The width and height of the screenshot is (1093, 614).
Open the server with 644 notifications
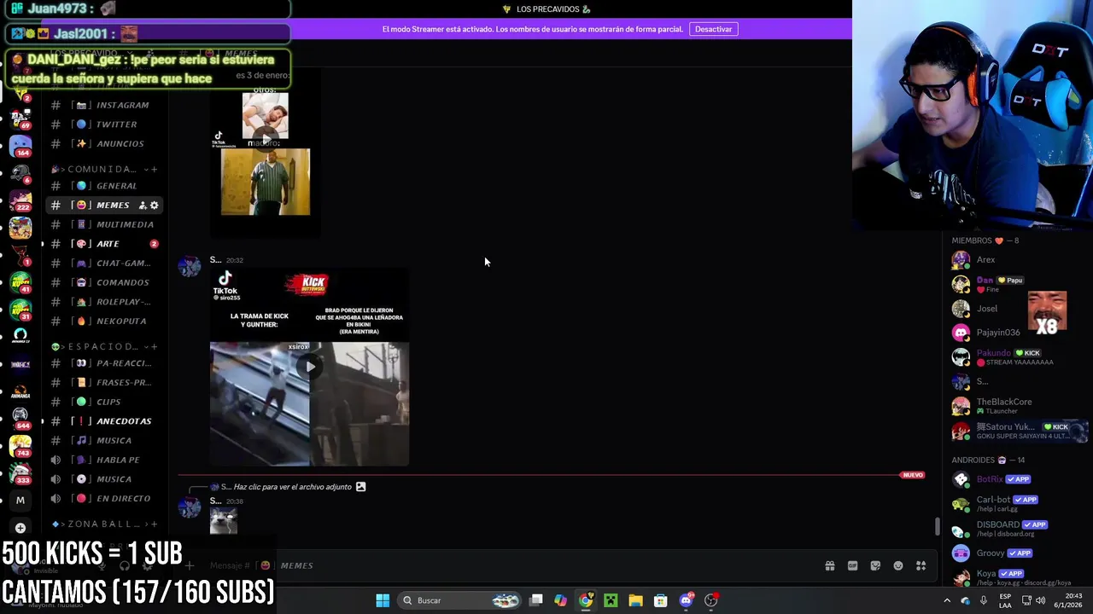20,419
